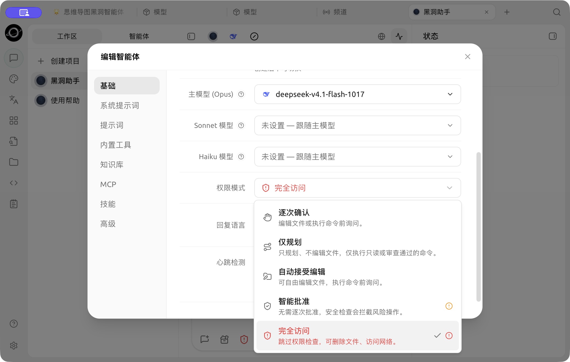Open the Sonnet 模型 dropdown
The width and height of the screenshot is (570, 362).
358,125
